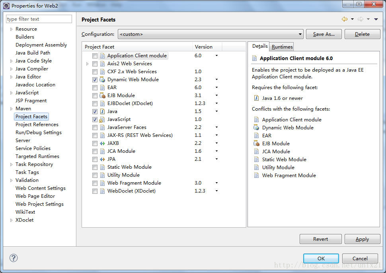Click the EAR page icon in facet list

tap(102, 88)
